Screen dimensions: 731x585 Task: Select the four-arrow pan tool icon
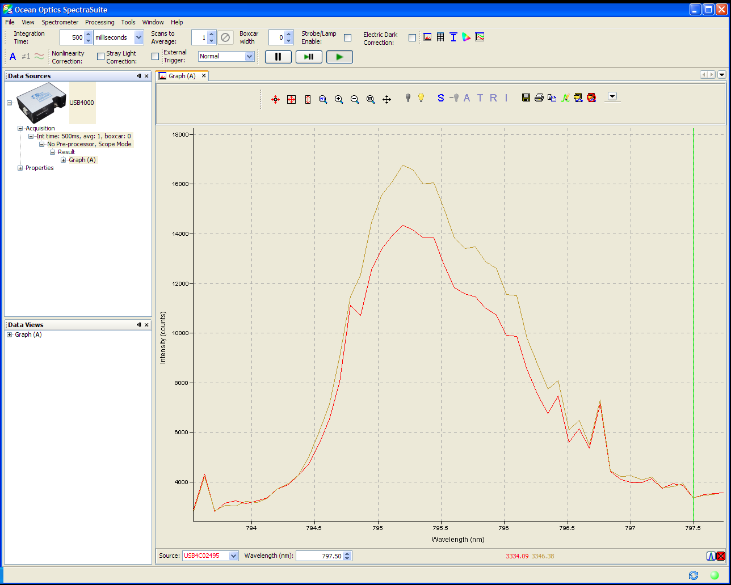[386, 99]
